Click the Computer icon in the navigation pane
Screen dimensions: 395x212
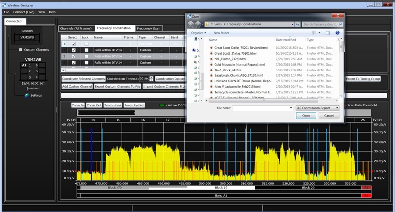(x=194, y=50)
